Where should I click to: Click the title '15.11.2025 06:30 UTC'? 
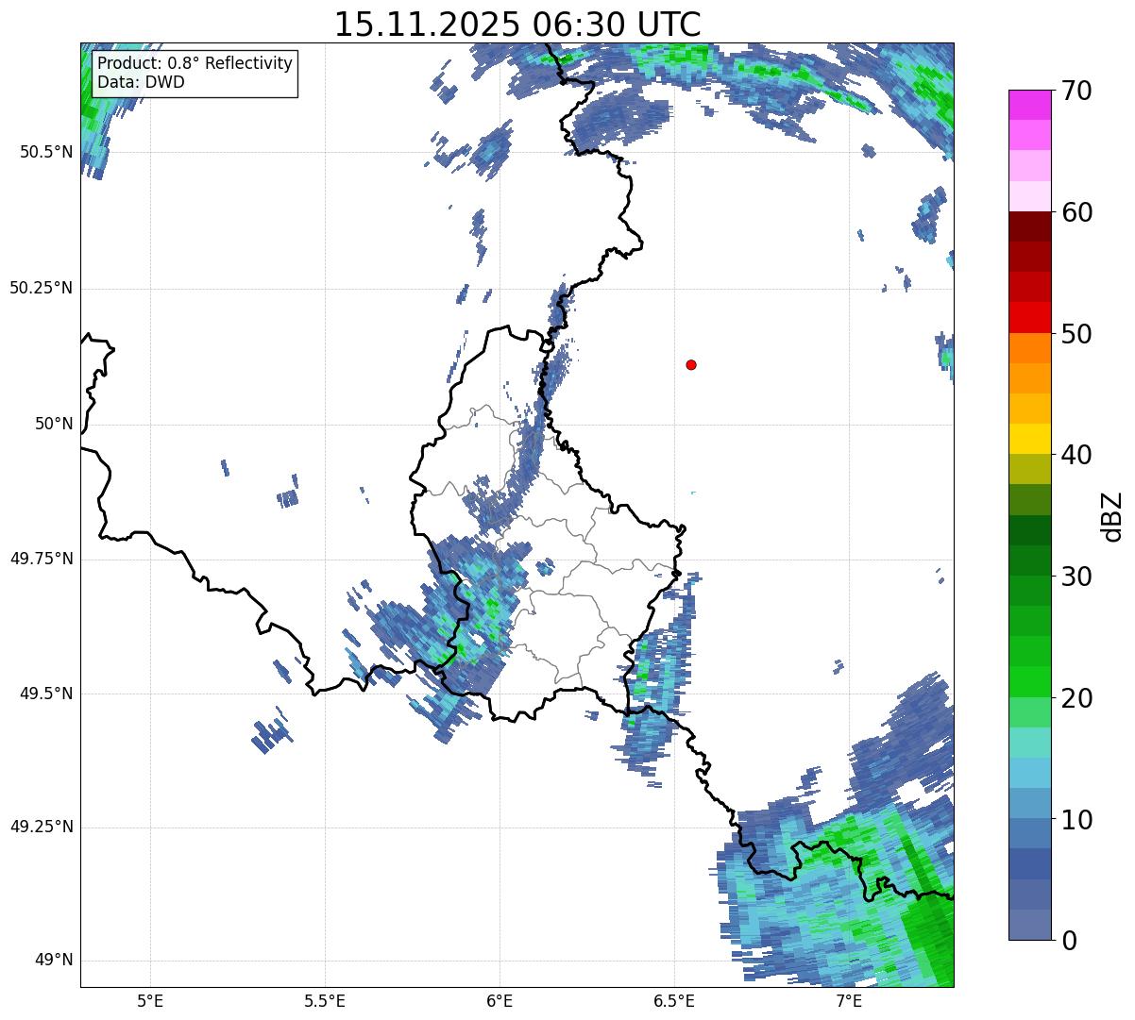[x=517, y=24]
